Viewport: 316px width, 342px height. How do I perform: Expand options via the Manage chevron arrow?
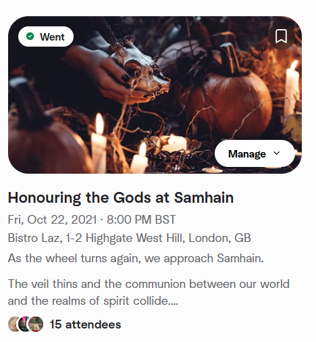click(276, 153)
